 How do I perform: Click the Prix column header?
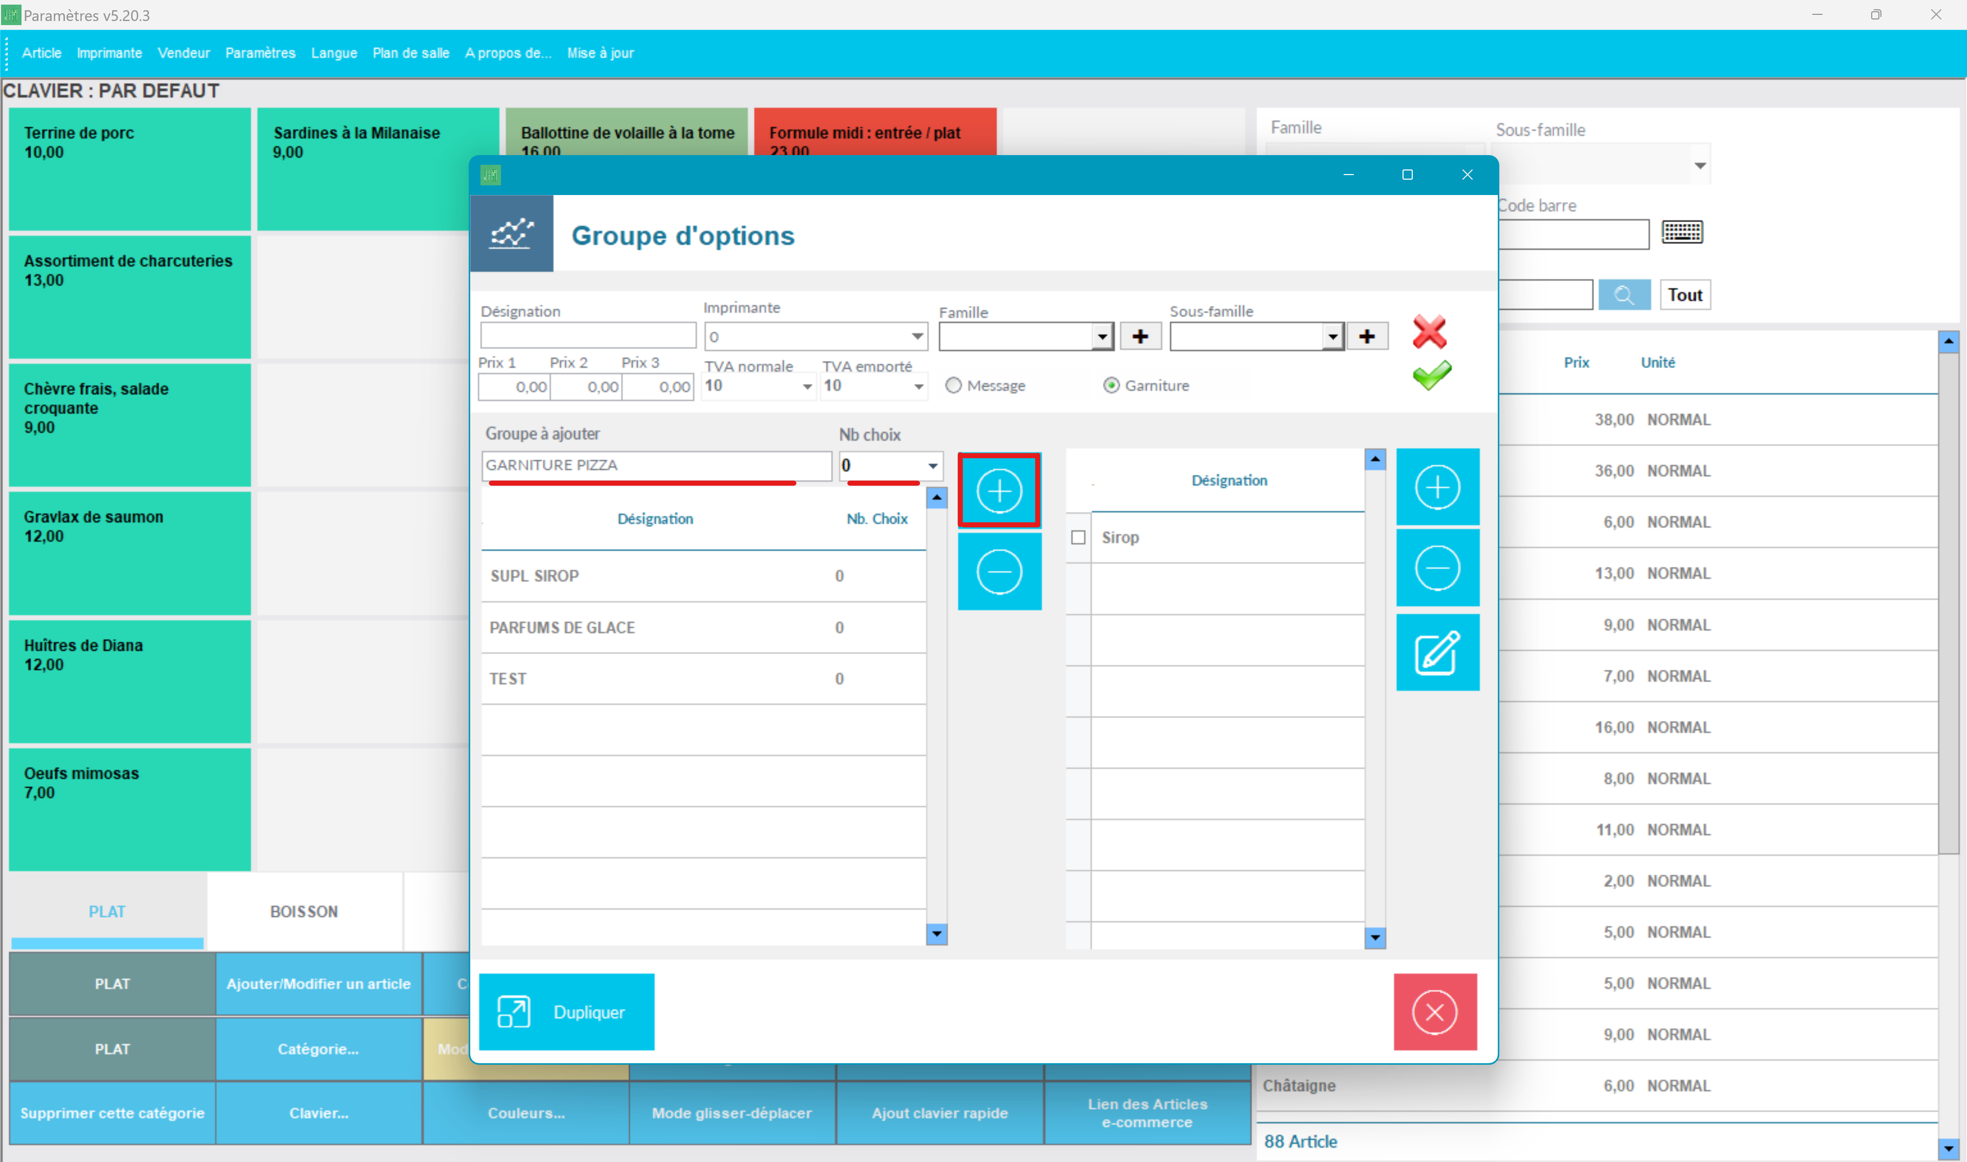(x=1576, y=362)
